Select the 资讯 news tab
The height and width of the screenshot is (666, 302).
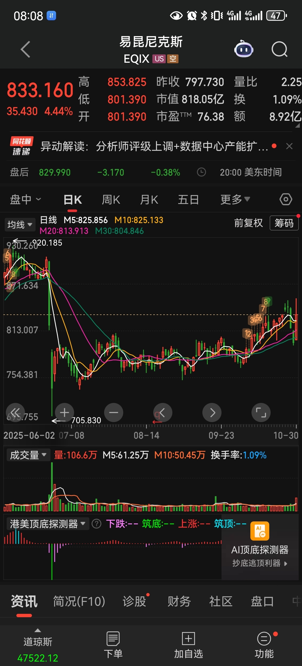coord(24,601)
